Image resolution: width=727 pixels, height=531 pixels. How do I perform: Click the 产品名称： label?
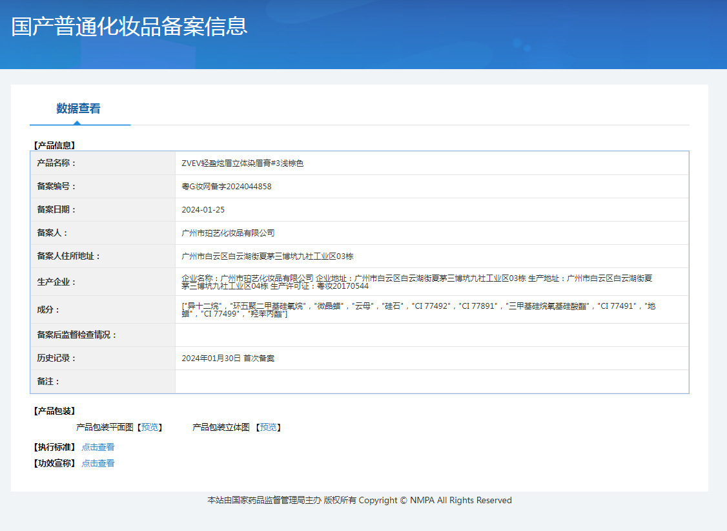coord(57,163)
